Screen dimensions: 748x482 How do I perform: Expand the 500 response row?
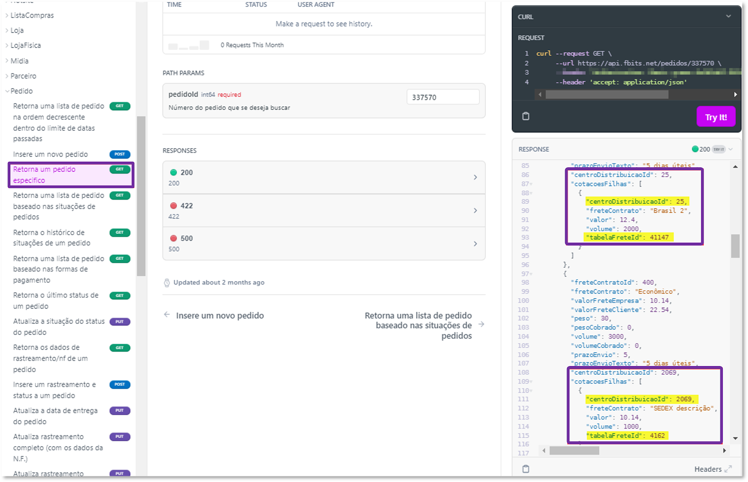[x=324, y=244]
